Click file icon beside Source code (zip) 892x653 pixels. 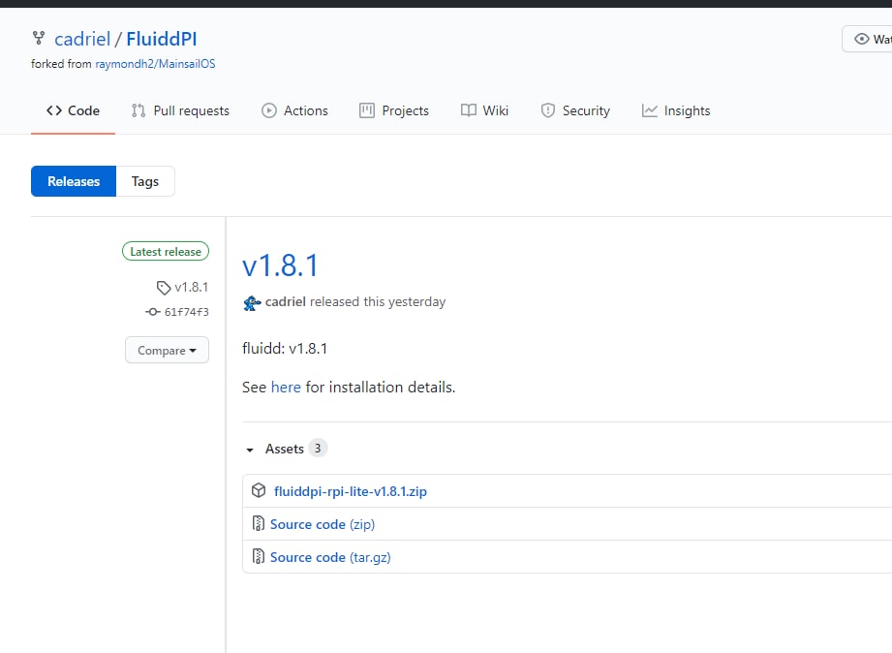point(259,523)
